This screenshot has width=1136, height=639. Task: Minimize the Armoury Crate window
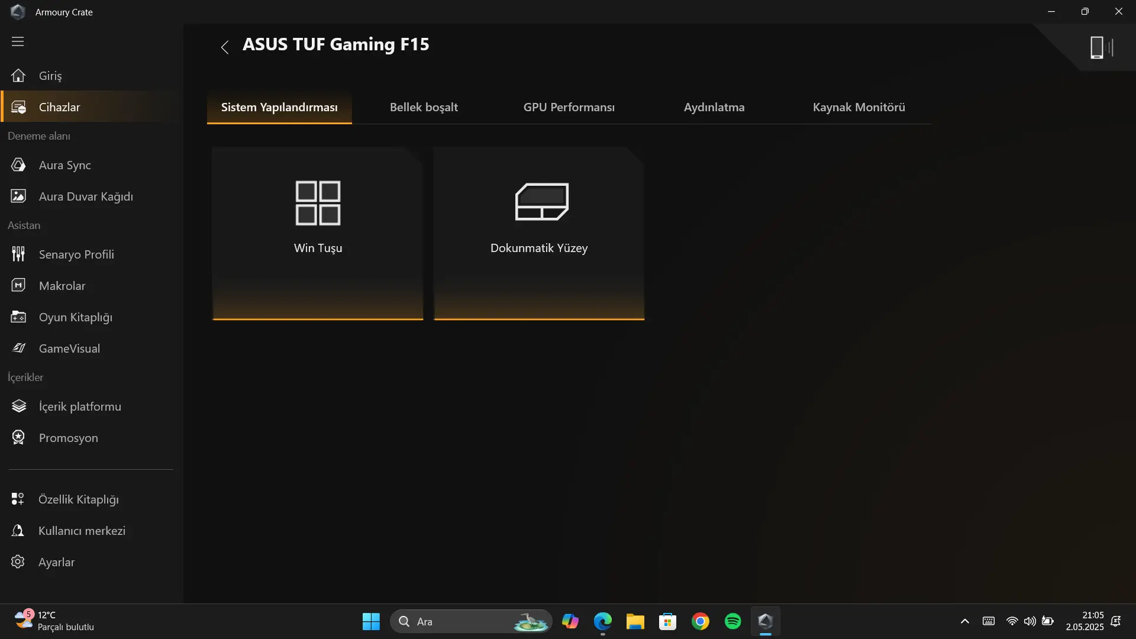(1051, 12)
